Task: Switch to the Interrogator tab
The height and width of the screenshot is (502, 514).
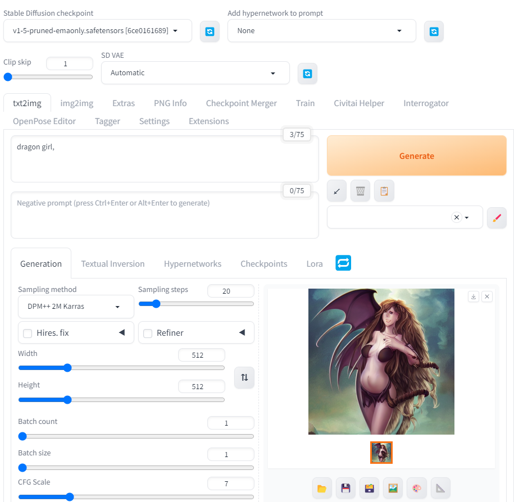Action: [x=426, y=103]
